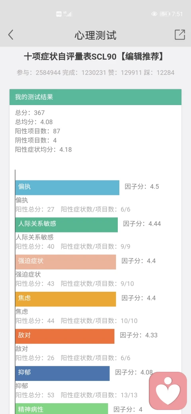
Task: Tap the 参与 participant count text
Action: coord(39,72)
